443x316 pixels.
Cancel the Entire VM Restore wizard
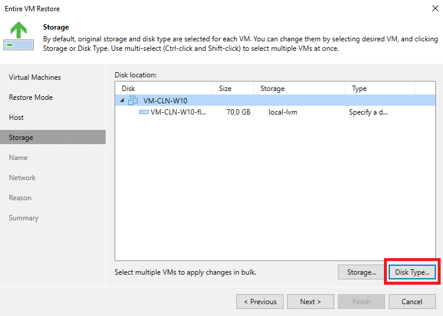412,302
